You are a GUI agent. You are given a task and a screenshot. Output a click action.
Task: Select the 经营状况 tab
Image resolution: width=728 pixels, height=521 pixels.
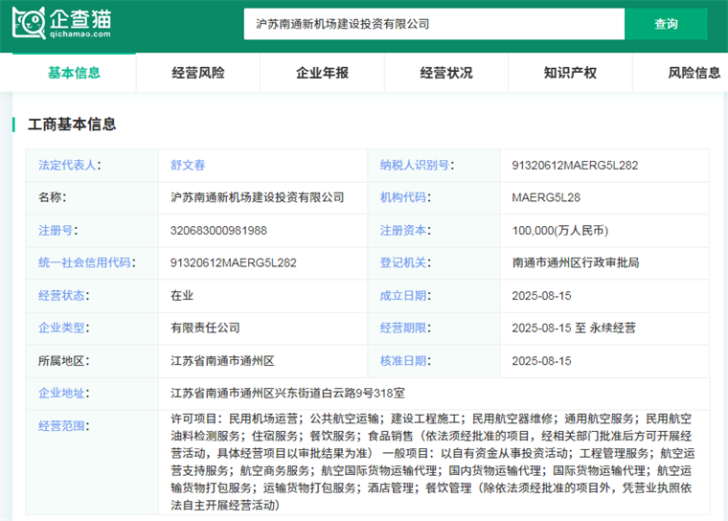[x=446, y=73]
